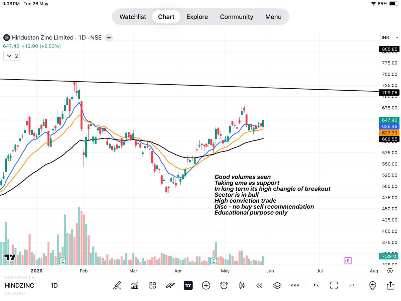This screenshot has height=301, width=401.
Task: Start bar replay with the rewind icon
Action: tap(259, 285)
